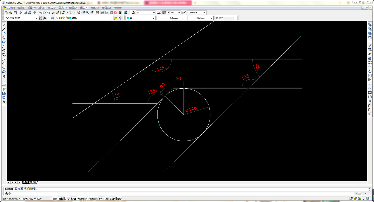This screenshot has height=202, width=374.
Task: Select the Multiline Text A tool
Action: click(4, 102)
